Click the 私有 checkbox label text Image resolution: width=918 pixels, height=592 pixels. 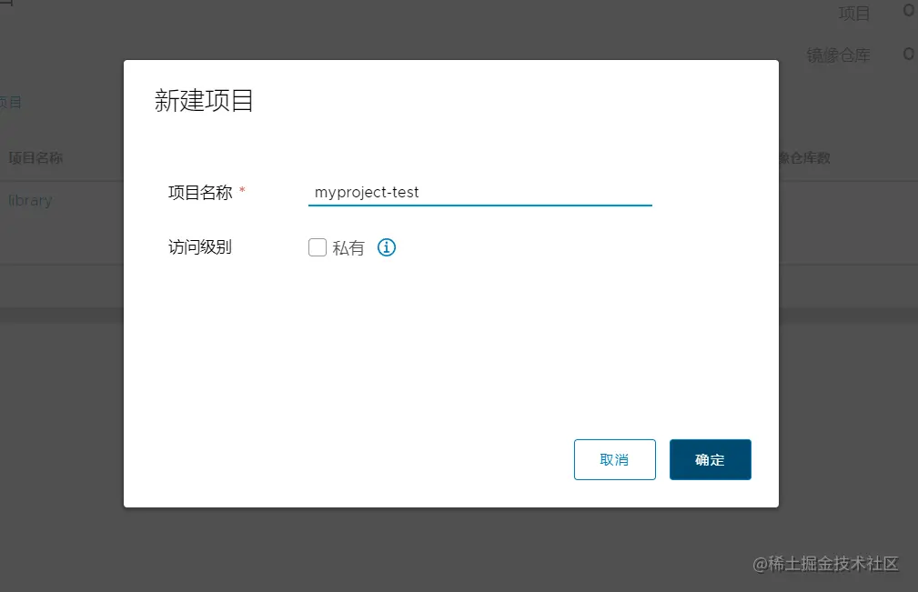[x=348, y=248]
